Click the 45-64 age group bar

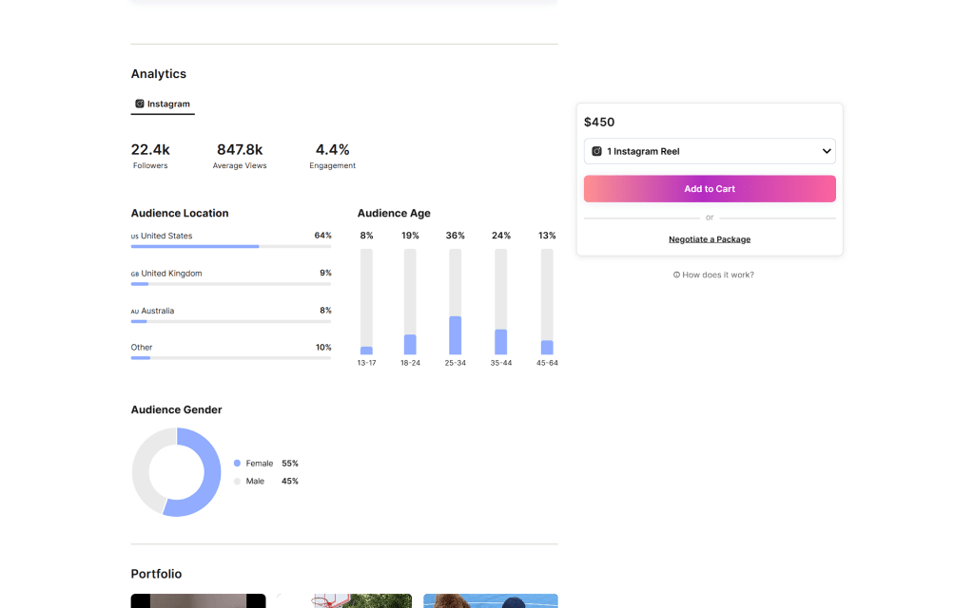click(547, 302)
